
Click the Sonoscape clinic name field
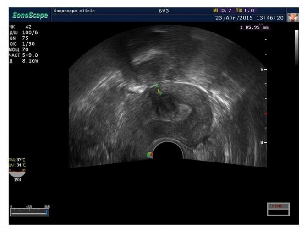tap(74, 11)
